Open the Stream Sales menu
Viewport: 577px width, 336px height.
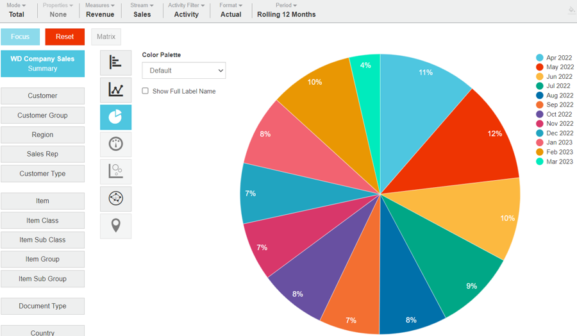point(142,10)
